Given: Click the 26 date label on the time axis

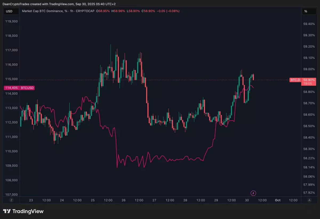Looking at the screenshot, I should (x=123, y=200).
